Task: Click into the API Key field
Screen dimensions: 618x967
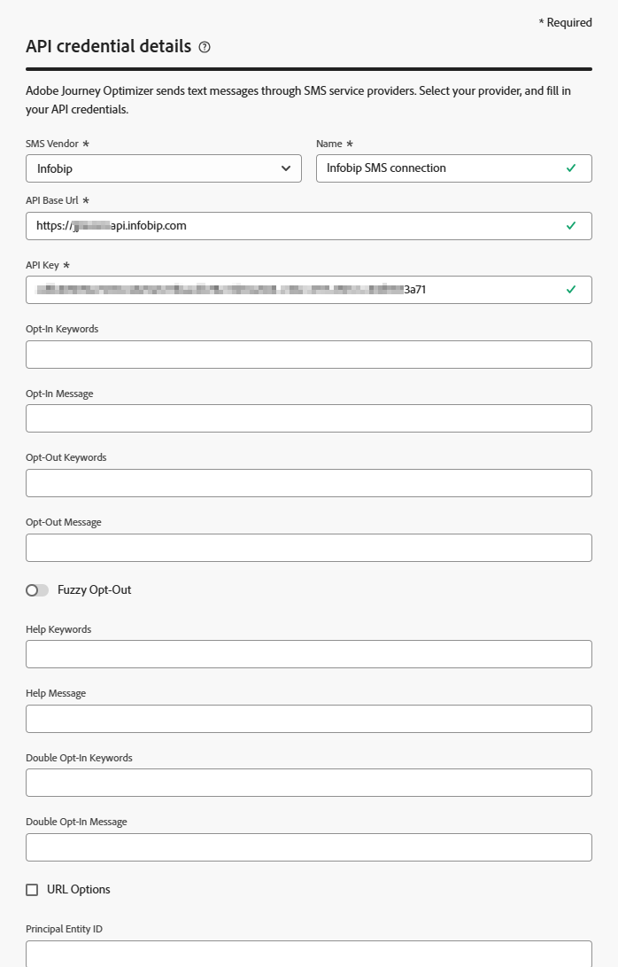Action: 292,290
